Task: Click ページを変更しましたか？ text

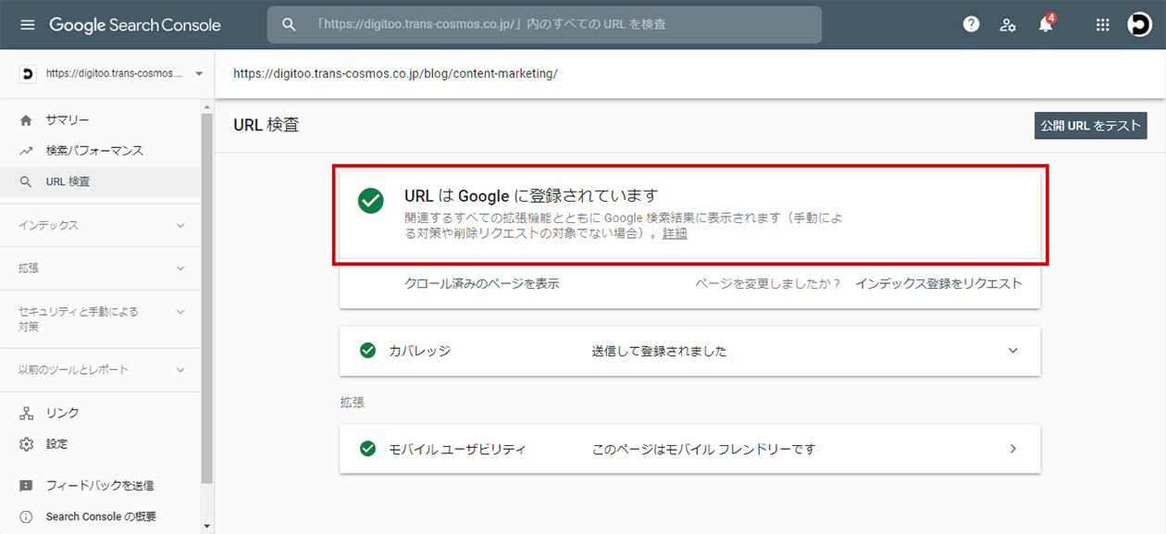Action: point(768,284)
